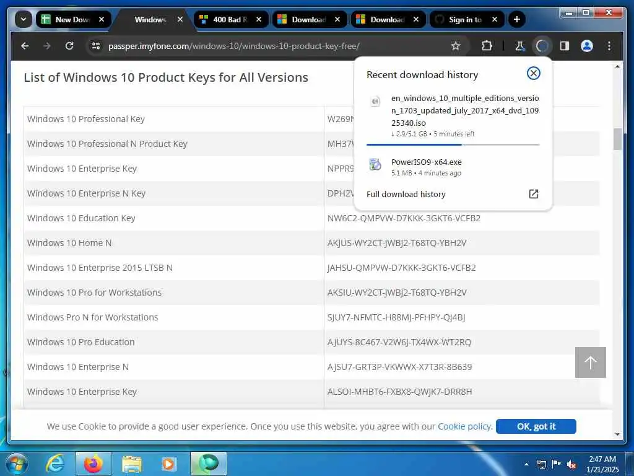The width and height of the screenshot is (634, 476).
Task: Close the New Download tab
Action: tap(102, 19)
